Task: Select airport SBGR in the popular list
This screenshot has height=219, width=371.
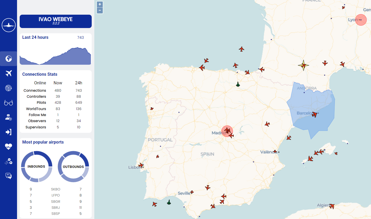Action: (x=56, y=201)
